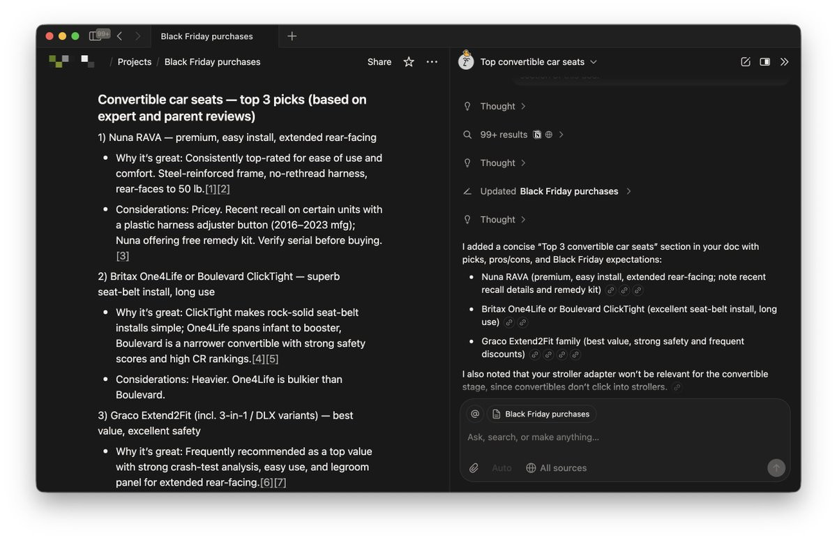Toggle the sidebar with the 99+ badge

click(x=96, y=36)
